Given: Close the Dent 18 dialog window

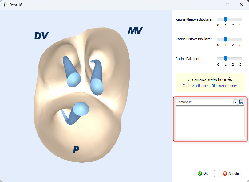Looking at the screenshot, I should 242,5.
